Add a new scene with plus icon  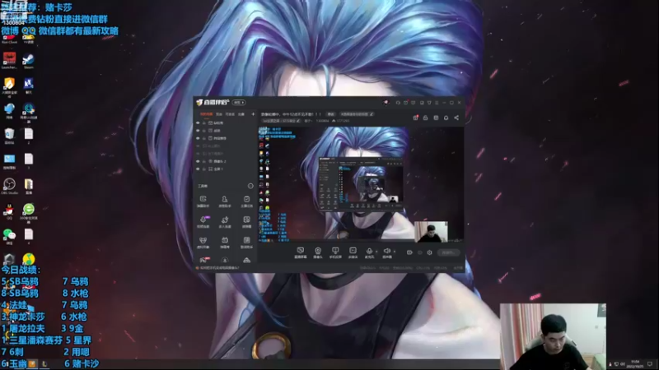point(253,114)
